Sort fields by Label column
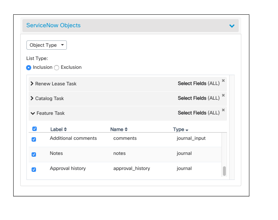 [x=58, y=129]
